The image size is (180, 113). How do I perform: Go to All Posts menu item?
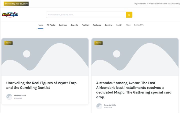coord(51,25)
